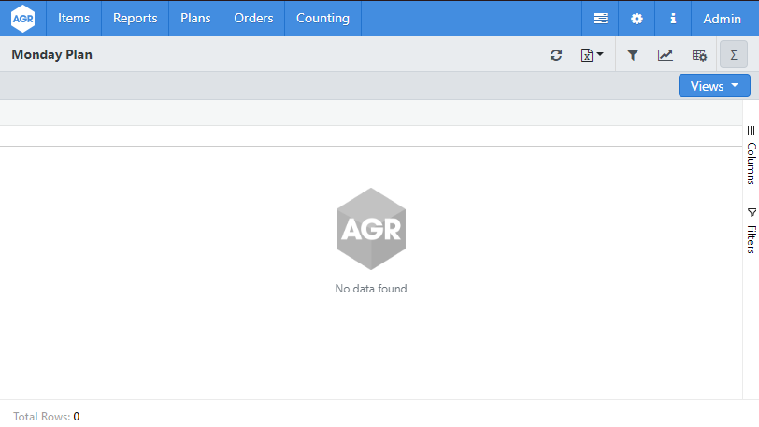Open the Excel export dropdown
759x427 pixels.
[x=593, y=55]
